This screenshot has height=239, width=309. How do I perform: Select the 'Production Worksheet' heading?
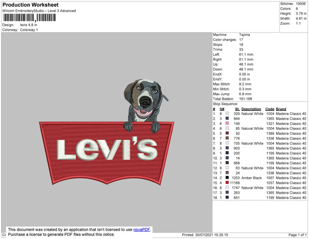30,5
